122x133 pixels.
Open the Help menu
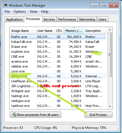[x=45, y=12]
